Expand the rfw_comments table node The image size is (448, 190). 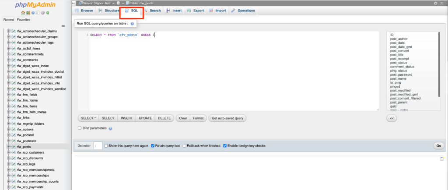coord(9,60)
